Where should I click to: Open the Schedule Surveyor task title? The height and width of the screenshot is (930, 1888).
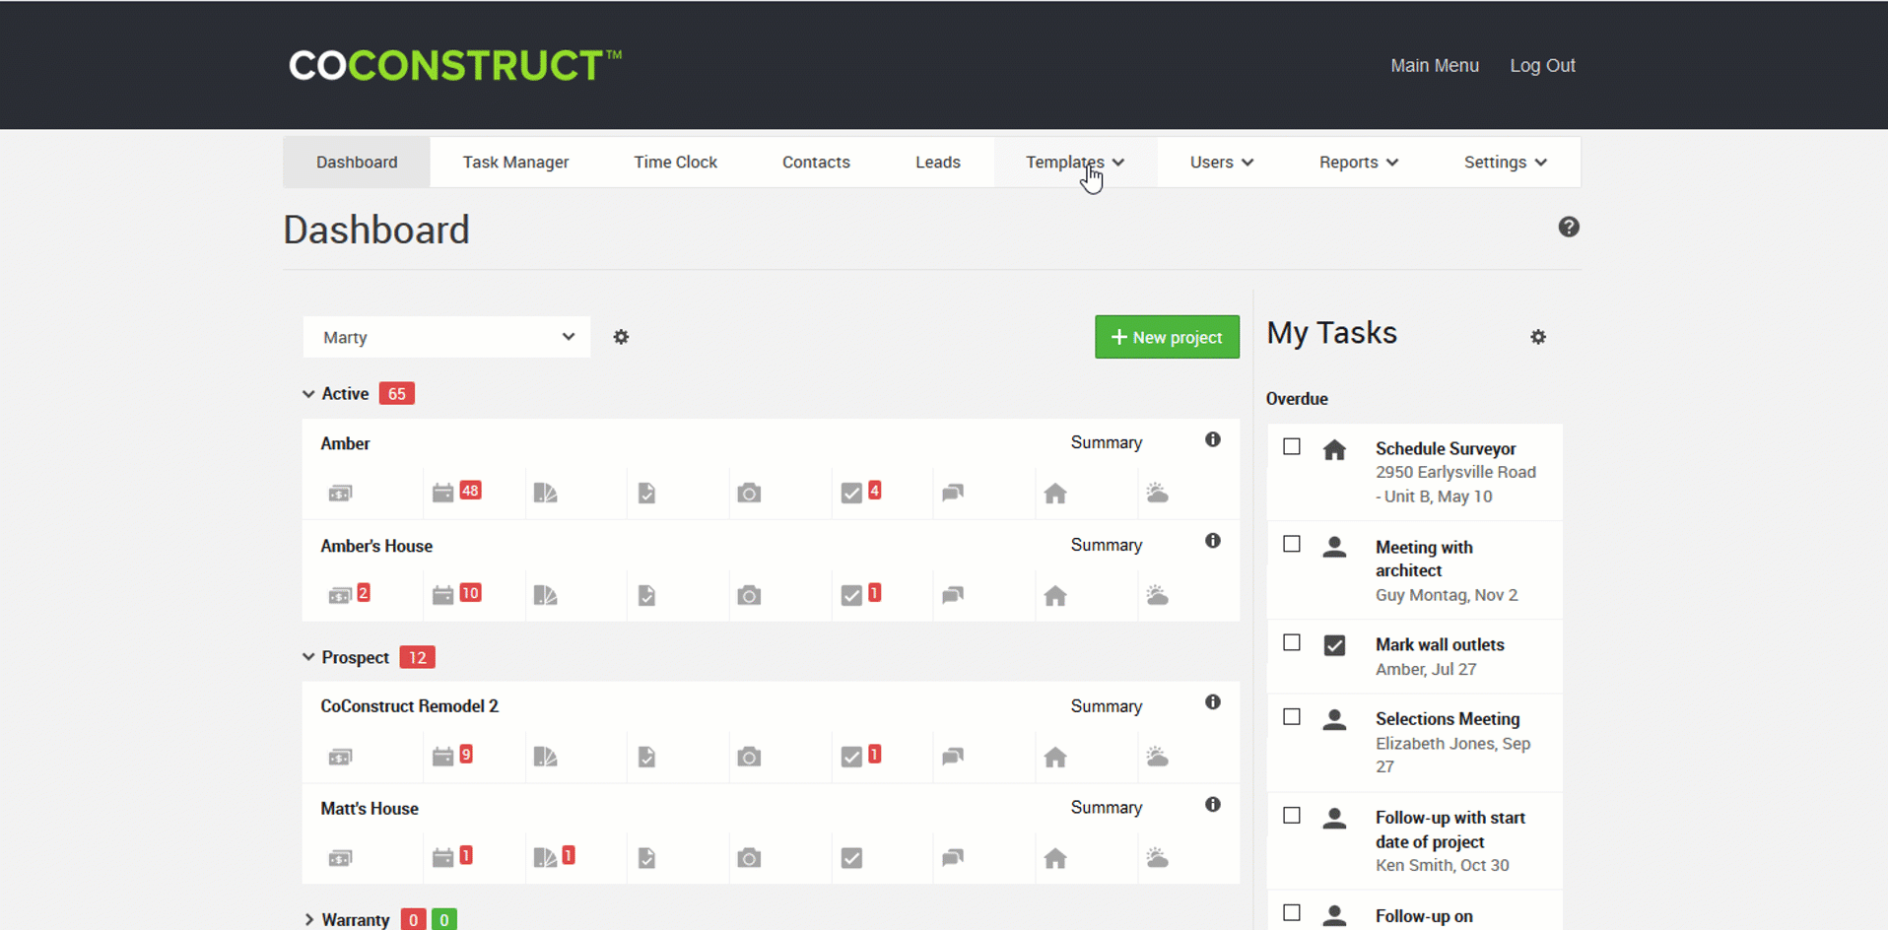1446,448
